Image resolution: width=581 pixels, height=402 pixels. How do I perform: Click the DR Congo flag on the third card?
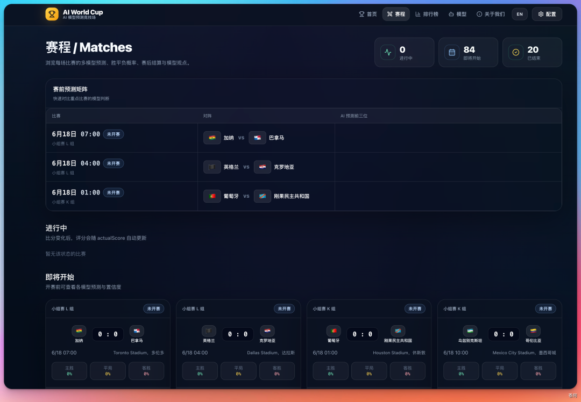point(398,331)
